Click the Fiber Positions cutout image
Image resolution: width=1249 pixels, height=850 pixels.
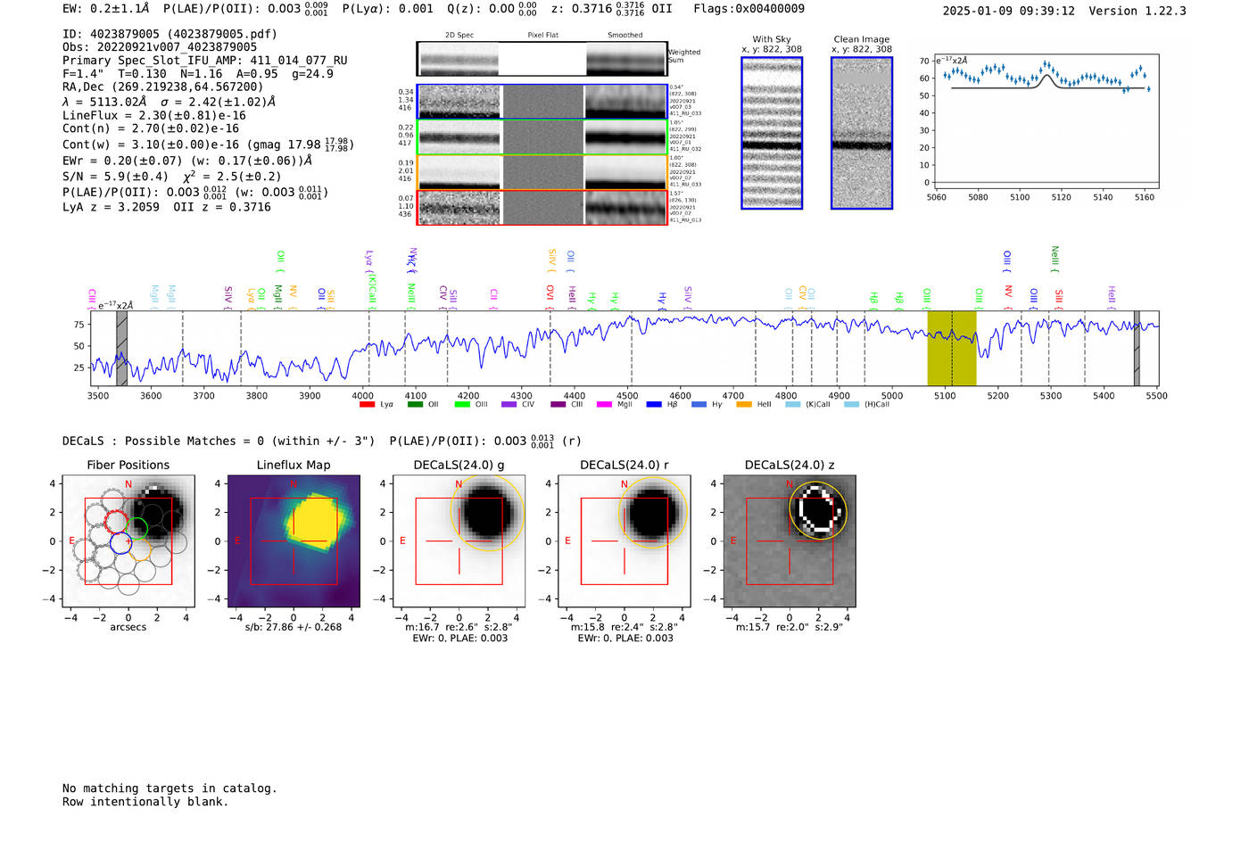pyautogui.click(x=128, y=541)
